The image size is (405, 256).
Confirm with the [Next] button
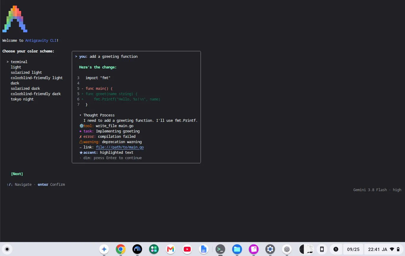(x=17, y=174)
